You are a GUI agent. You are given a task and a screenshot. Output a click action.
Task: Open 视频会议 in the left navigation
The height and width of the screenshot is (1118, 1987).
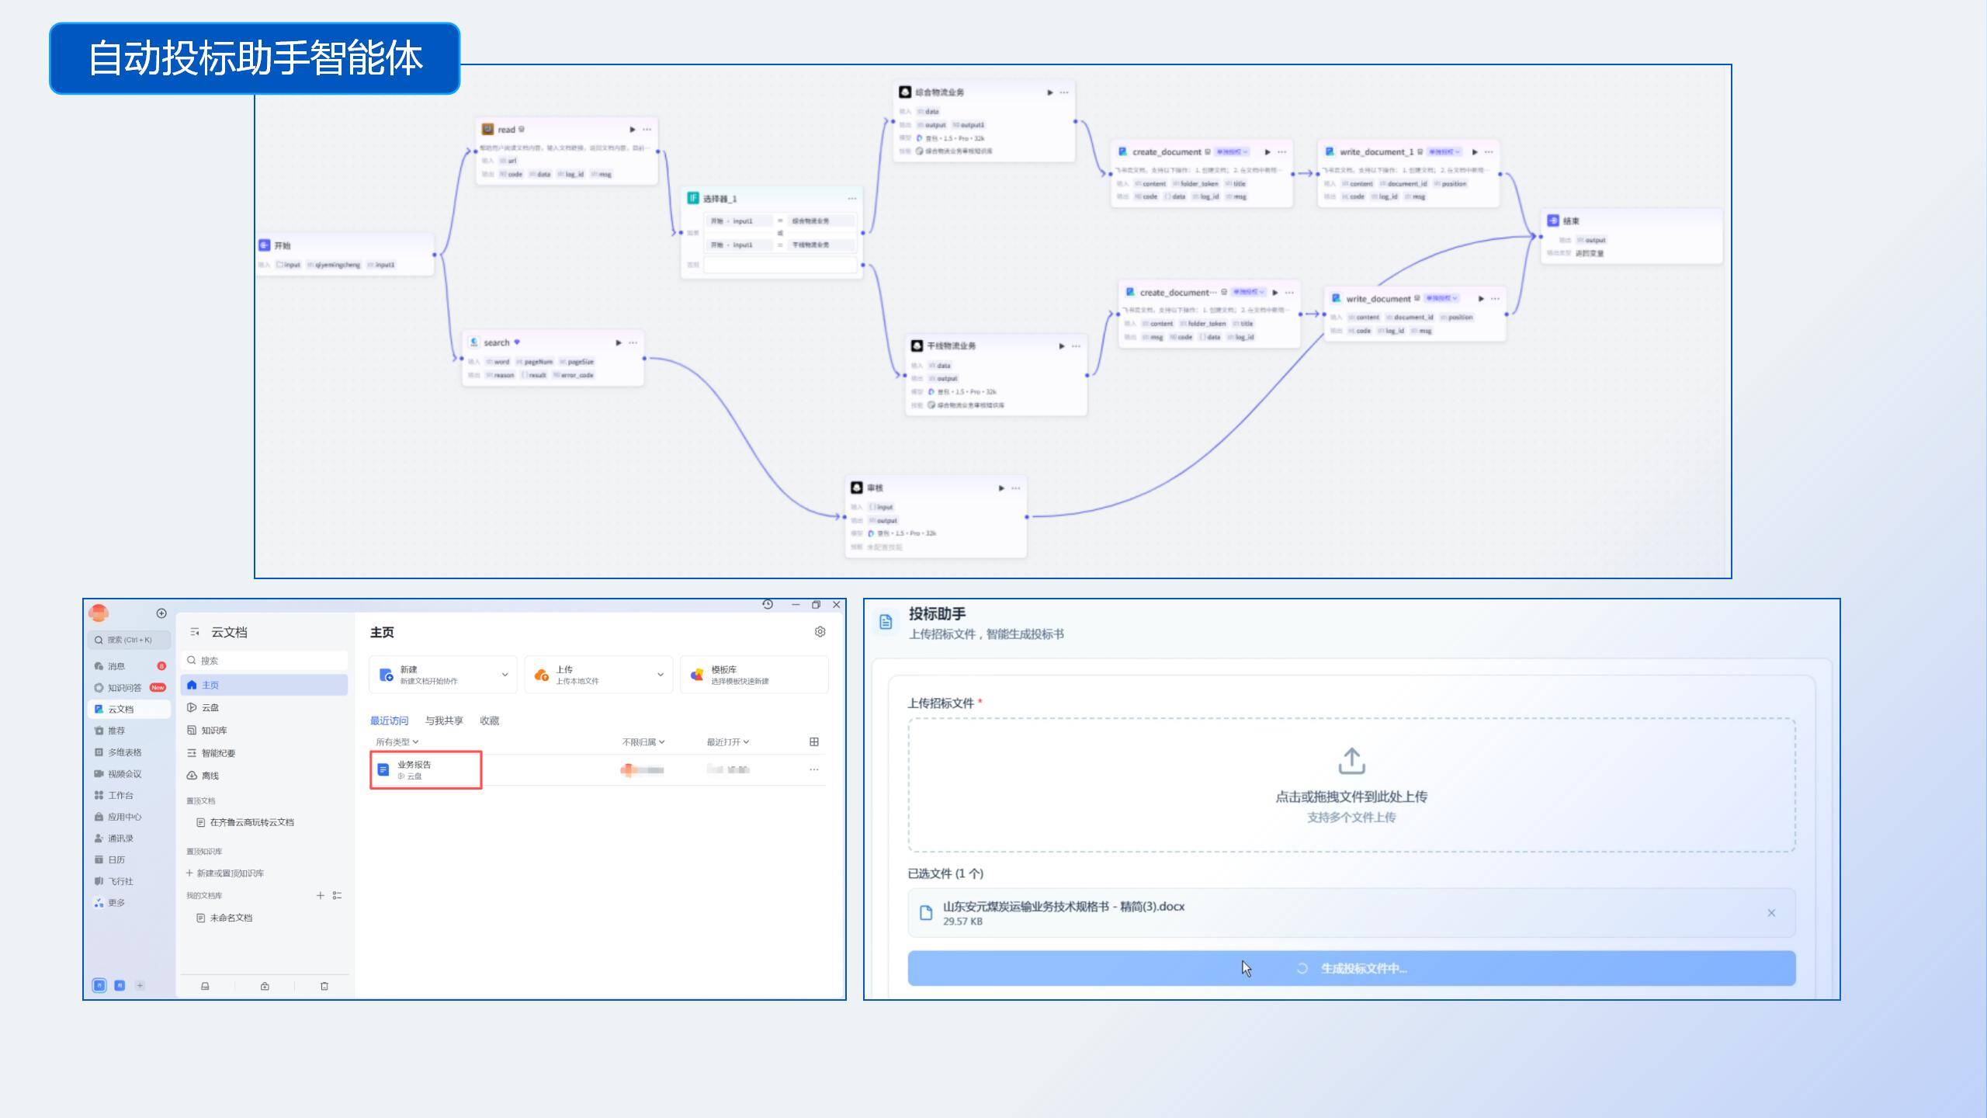pyautogui.click(x=124, y=773)
